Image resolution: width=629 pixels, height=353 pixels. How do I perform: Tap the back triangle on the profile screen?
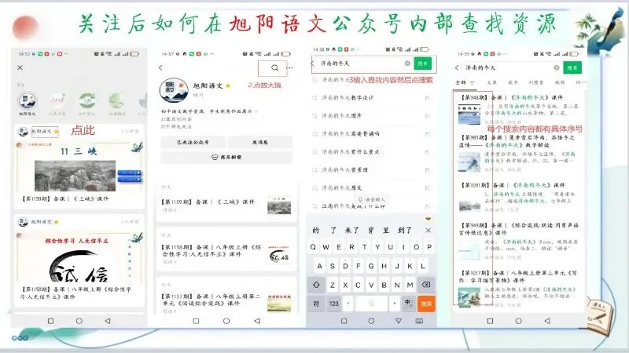pos(257,321)
